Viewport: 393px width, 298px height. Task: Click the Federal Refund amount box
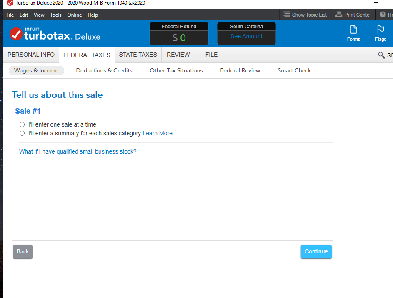[x=179, y=37]
